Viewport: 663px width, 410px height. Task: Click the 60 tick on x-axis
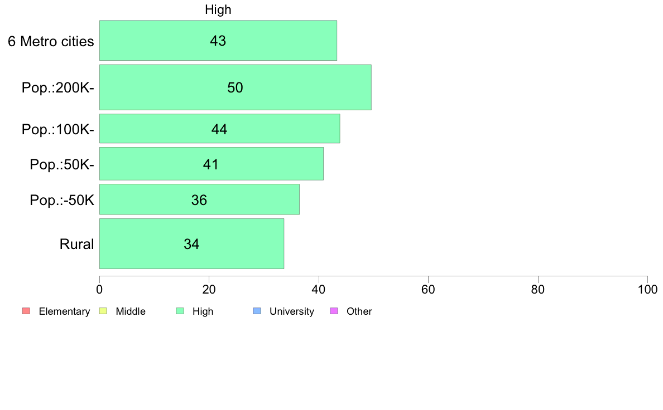[429, 289]
